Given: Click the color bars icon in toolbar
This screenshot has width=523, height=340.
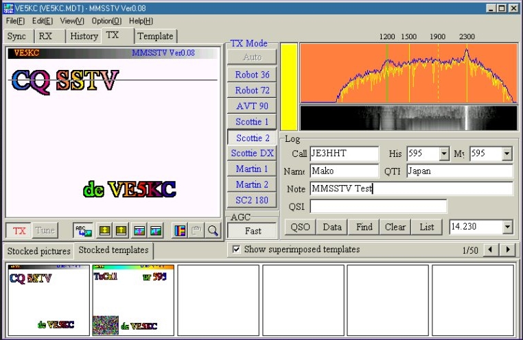Looking at the screenshot, I should (x=180, y=230).
